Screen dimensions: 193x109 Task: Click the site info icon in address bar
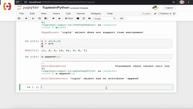[26, 2]
